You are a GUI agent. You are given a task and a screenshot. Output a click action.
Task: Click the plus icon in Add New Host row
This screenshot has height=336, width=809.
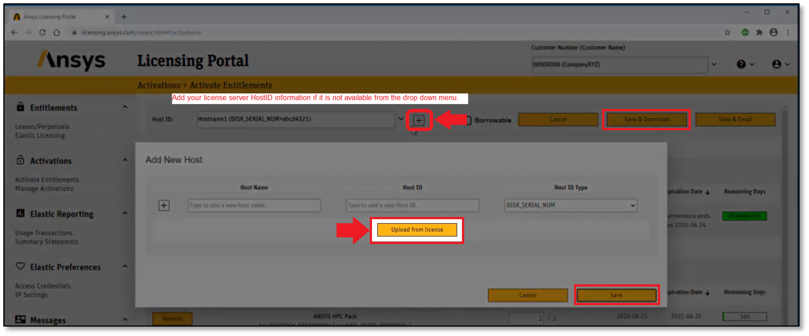pyautogui.click(x=164, y=205)
